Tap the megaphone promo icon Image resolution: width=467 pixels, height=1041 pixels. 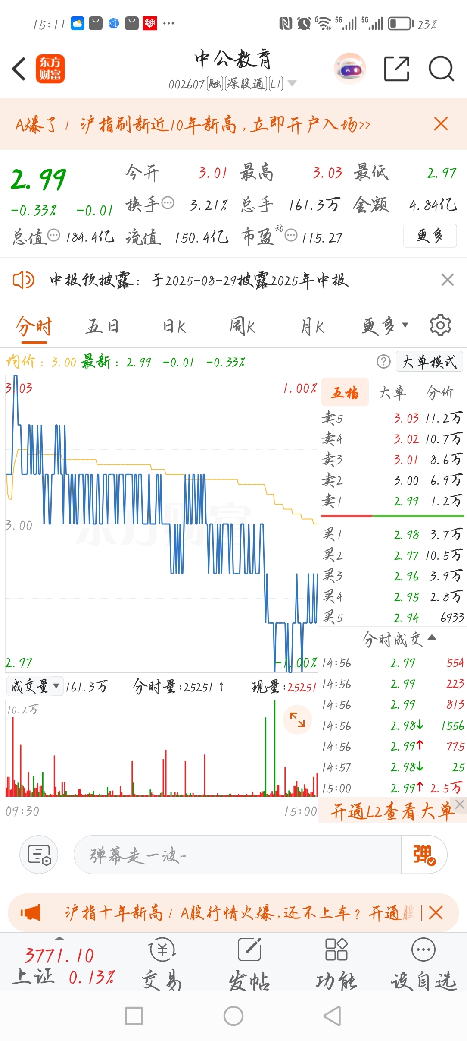pos(30,913)
